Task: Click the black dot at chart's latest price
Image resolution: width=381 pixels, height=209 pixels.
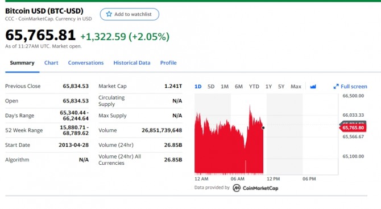Action: pyautogui.click(x=263, y=128)
